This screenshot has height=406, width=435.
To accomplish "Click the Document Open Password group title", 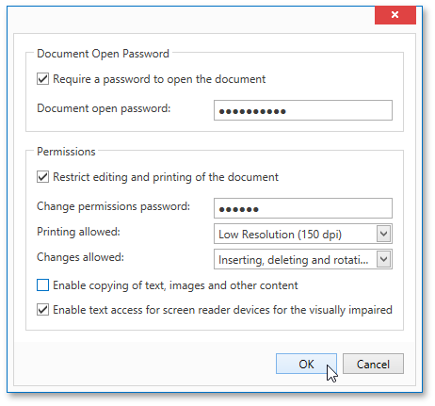I will coord(103,54).
